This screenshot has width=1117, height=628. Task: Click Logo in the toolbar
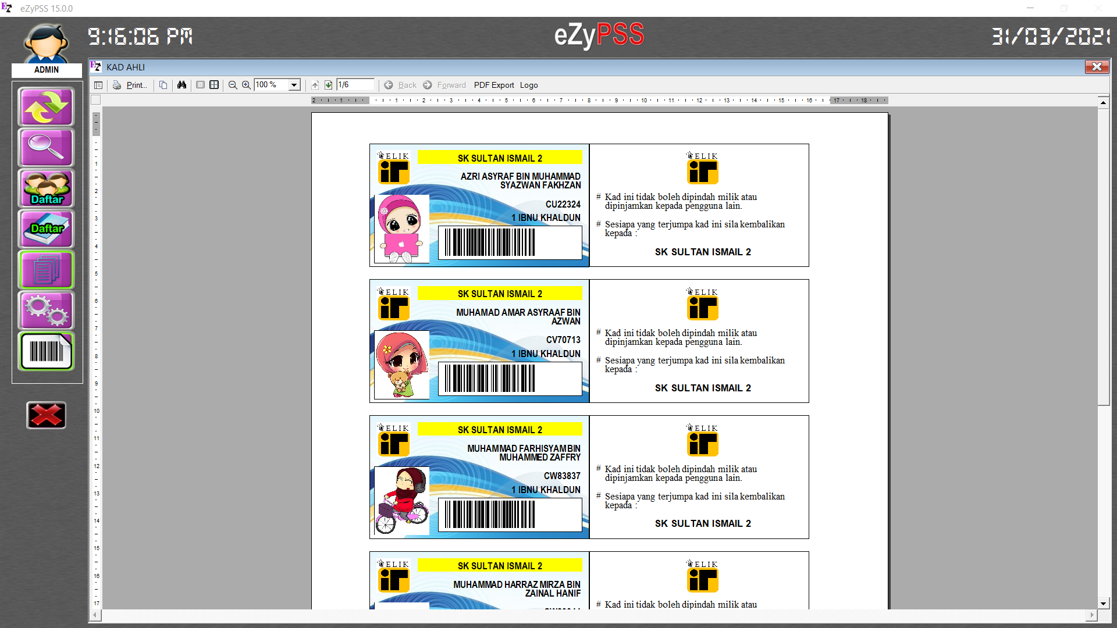click(528, 85)
